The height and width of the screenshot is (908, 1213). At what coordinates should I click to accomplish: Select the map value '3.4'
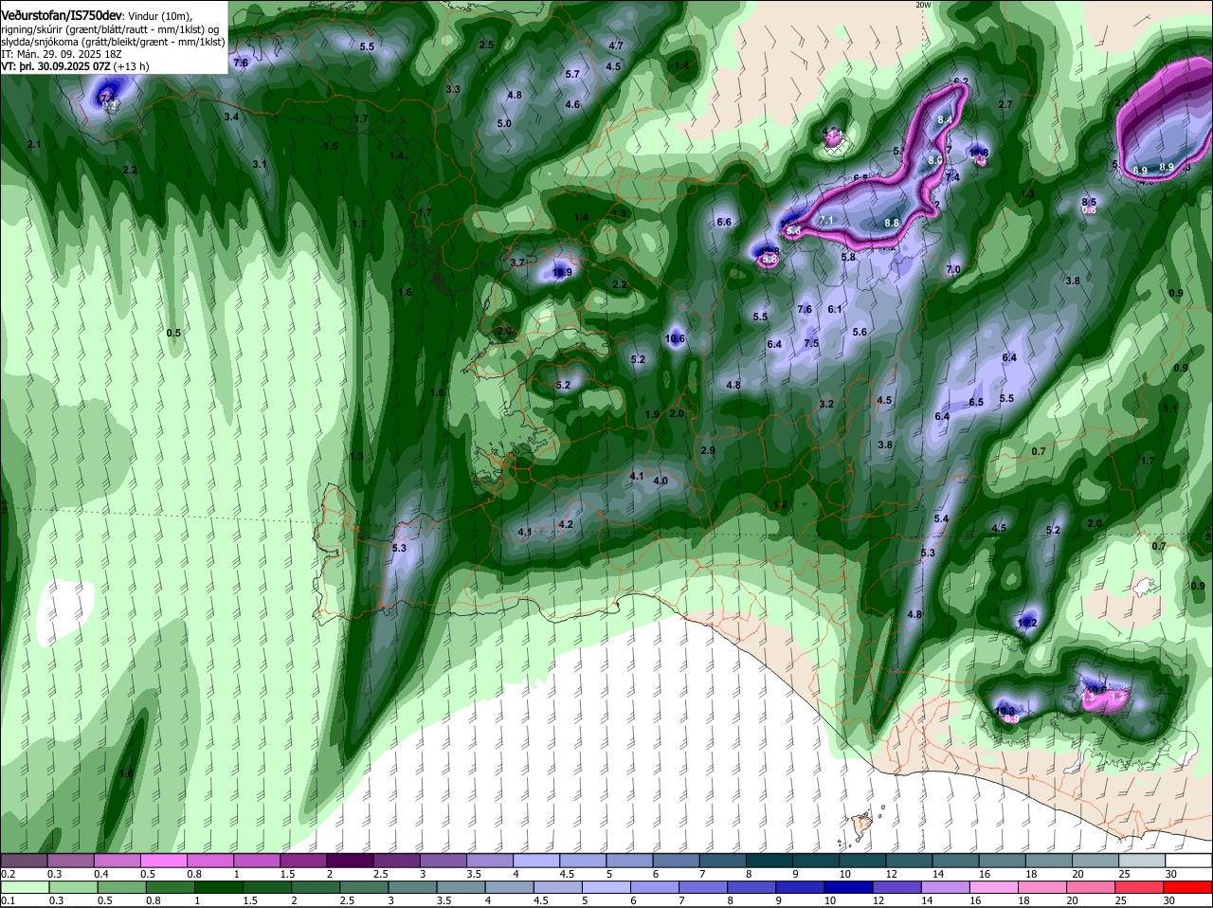[231, 117]
